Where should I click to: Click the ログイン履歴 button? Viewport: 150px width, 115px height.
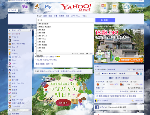[131, 70]
